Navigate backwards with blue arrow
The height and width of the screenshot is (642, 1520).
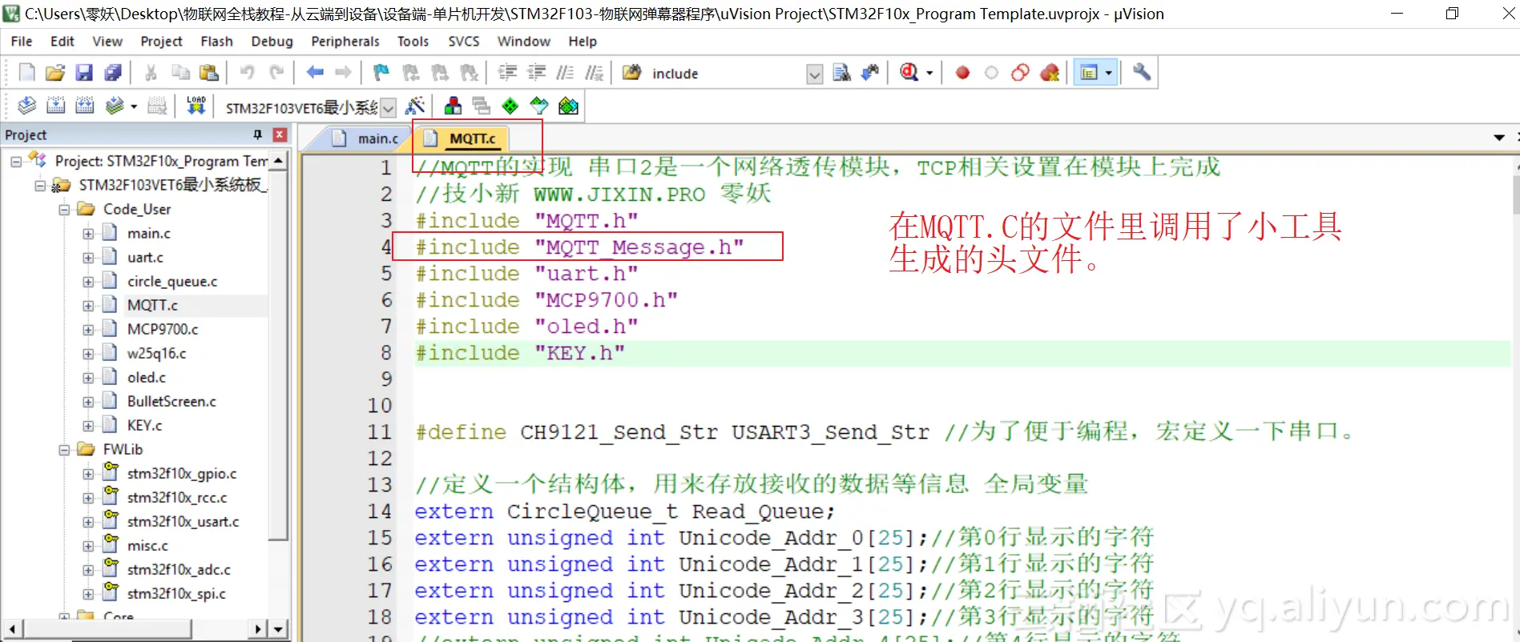[315, 73]
